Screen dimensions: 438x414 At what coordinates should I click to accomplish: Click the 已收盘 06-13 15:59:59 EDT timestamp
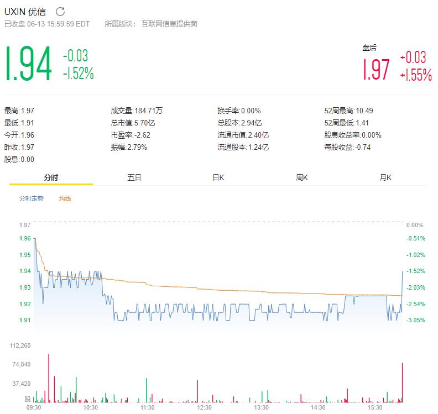click(47, 24)
